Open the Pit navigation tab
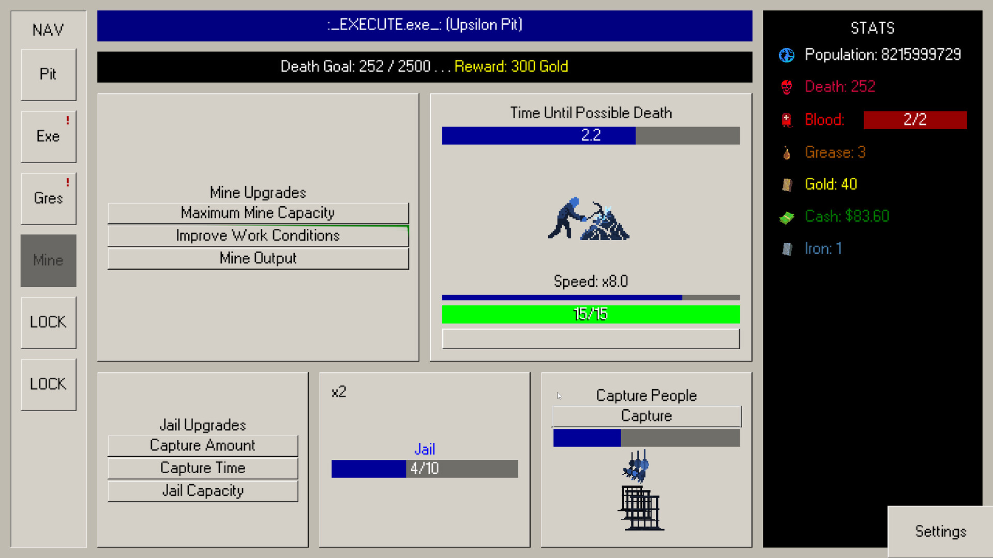This screenshot has height=558, width=993. click(48, 74)
